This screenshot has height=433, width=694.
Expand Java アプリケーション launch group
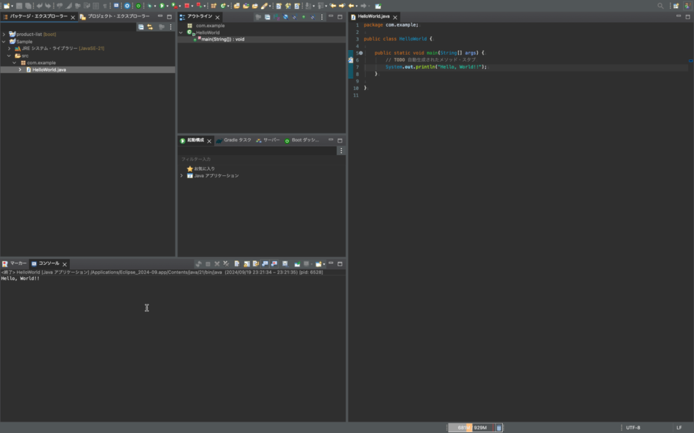(x=182, y=176)
